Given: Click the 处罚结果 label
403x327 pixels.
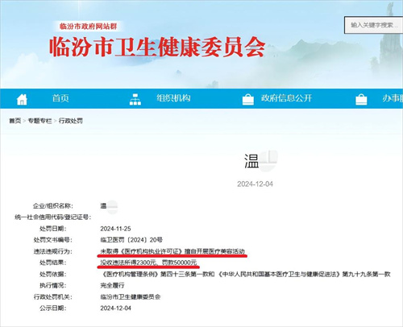Looking at the screenshot, I should pyautogui.click(x=53, y=263).
